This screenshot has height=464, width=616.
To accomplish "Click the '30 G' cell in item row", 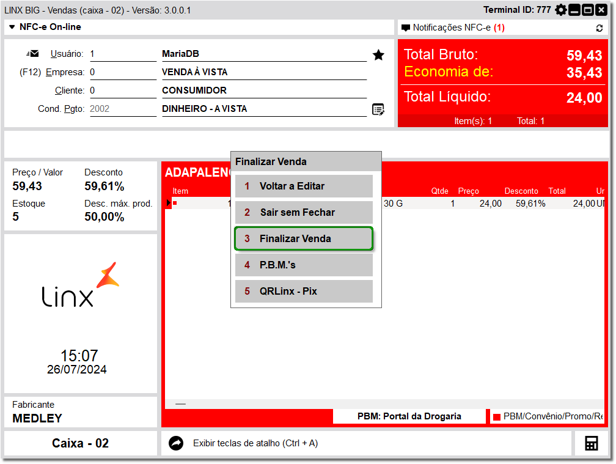I will tap(393, 204).
